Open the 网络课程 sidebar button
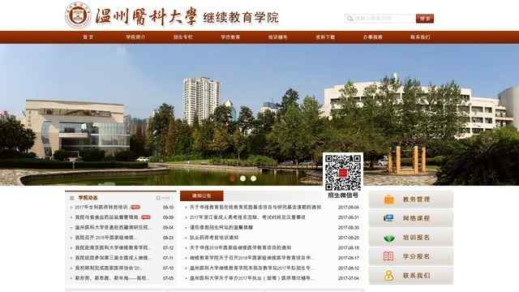Viewport: 519px width, 292px height. pyautogui.click(x=411, y=218)
